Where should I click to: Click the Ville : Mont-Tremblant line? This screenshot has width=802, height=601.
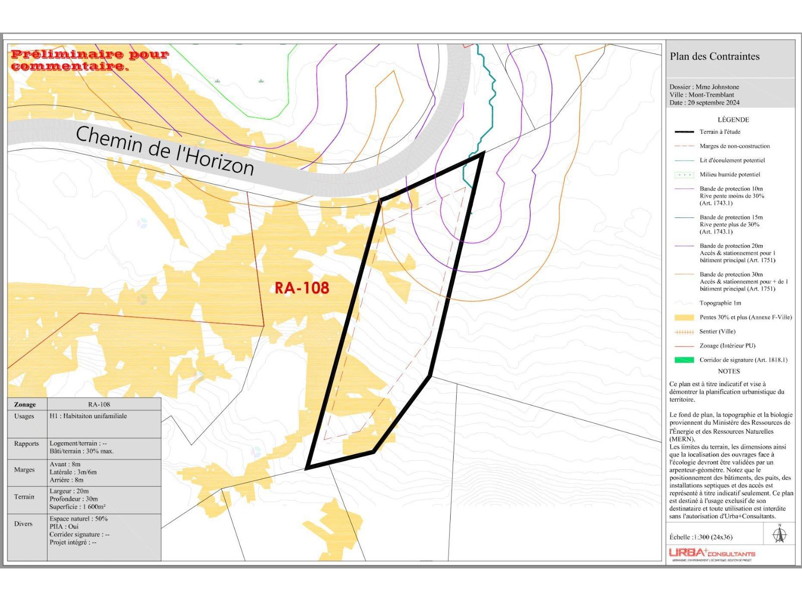[x=702, y=95]
